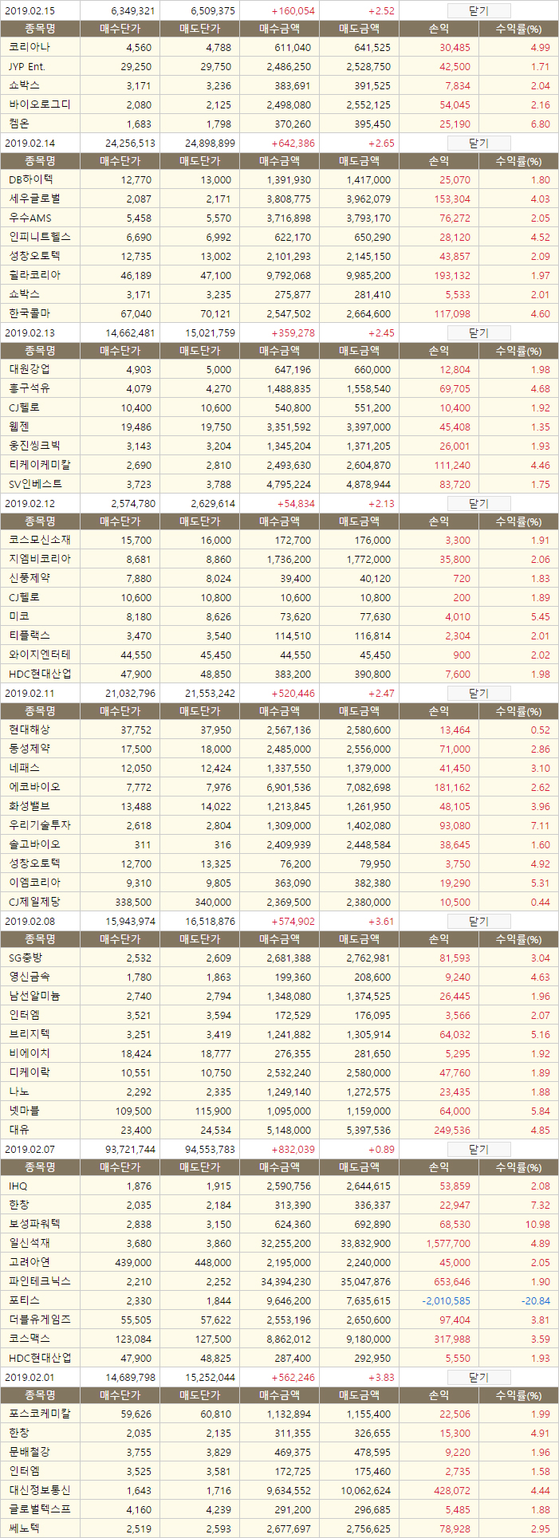Screen dimensions: 559x1538
Task: Click the 우리기술투자 stock name
Action: [x=40, y=825]
